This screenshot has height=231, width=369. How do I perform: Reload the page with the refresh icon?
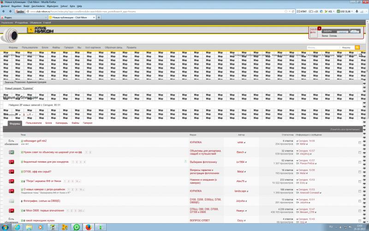[x=293, y=11]
